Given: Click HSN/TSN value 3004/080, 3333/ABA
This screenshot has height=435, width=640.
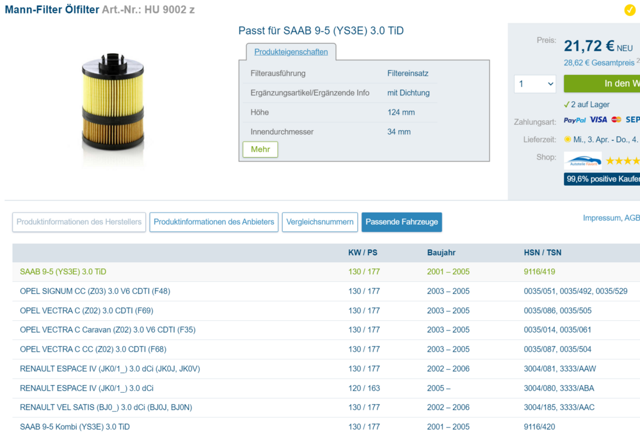Looking at the screenshot, I should (x=559, y=388).
